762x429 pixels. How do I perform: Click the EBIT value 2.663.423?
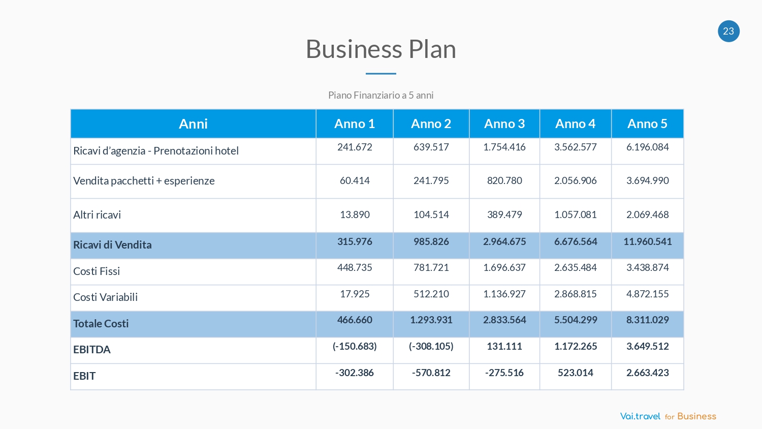[647, 373]
